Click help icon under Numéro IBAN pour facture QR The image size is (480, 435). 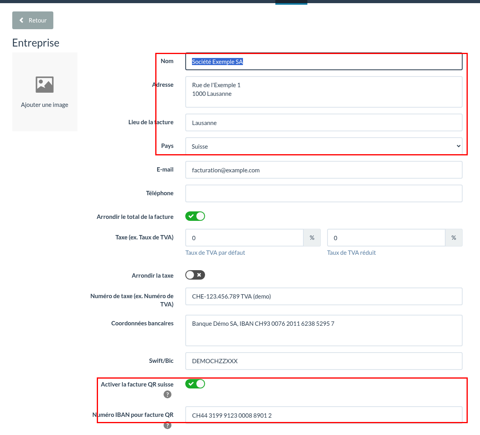pyautogui.click(x=168, y=425)
